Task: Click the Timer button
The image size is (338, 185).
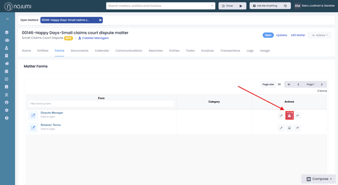Action: (233, 6)
